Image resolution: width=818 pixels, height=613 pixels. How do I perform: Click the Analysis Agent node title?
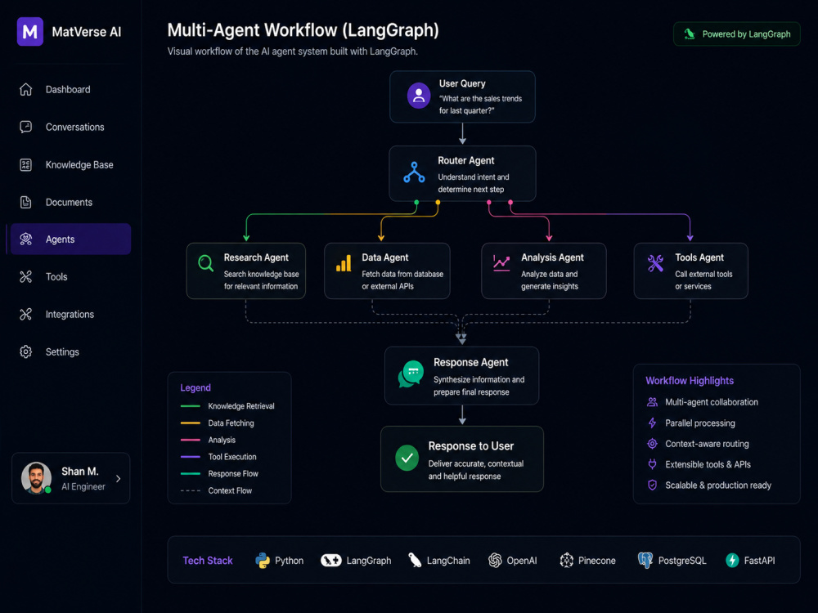(552, 257)
